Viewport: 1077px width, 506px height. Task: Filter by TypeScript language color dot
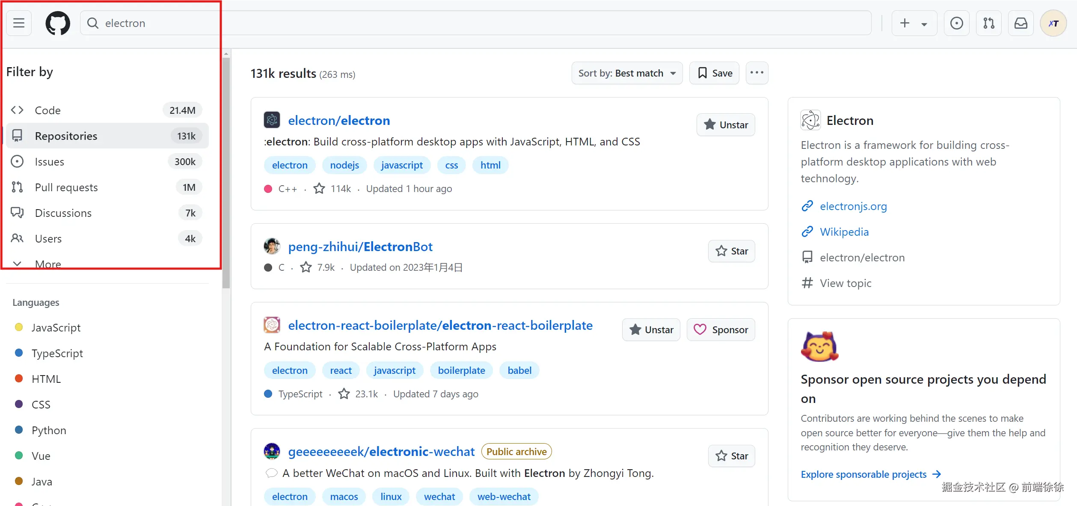tap(19, 353)
